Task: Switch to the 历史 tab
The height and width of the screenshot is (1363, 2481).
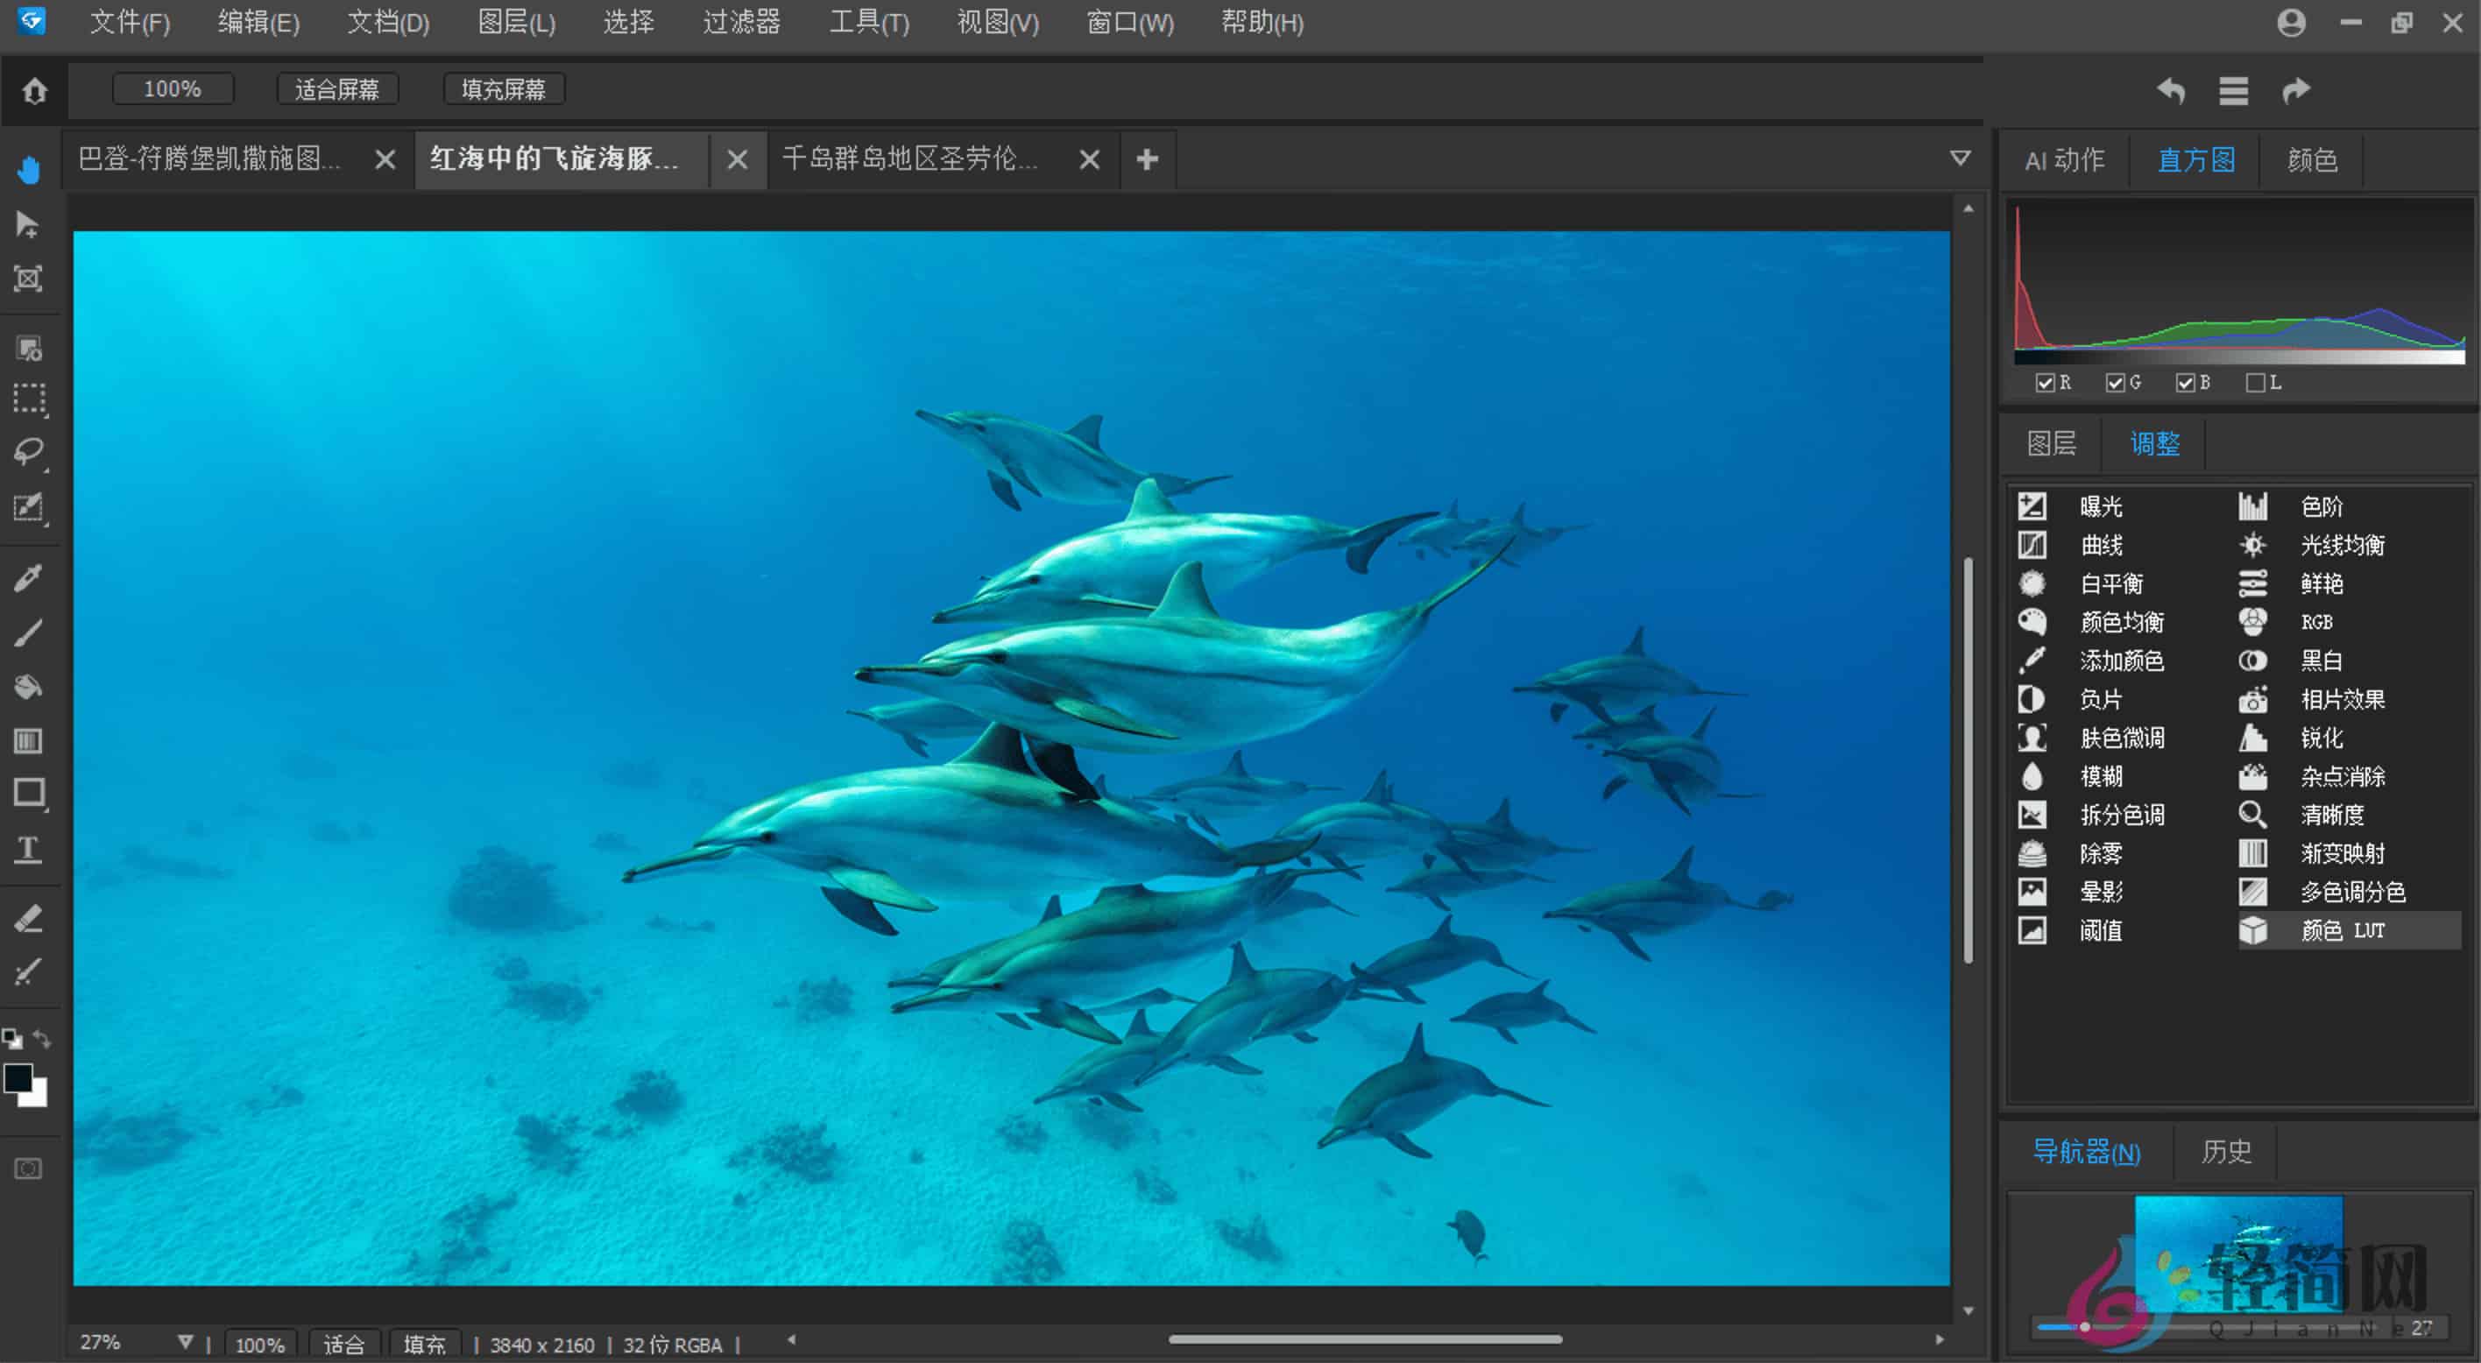Action: pyautogui.click(x=2226, y=1152)
